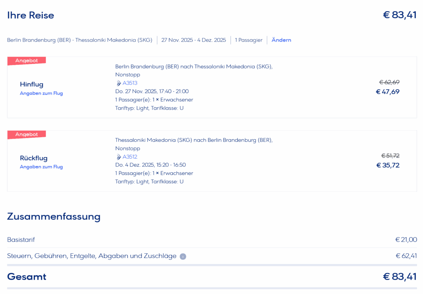Click the Basistarif amount € 21,00
This screenshot has height=294, width=423.
point(406,240)
